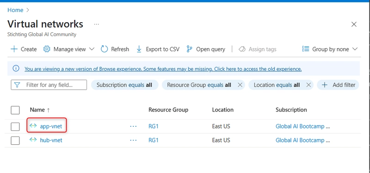Open Subscription equals all filter
Screen dimensions: 370x173
coord(124,85)
